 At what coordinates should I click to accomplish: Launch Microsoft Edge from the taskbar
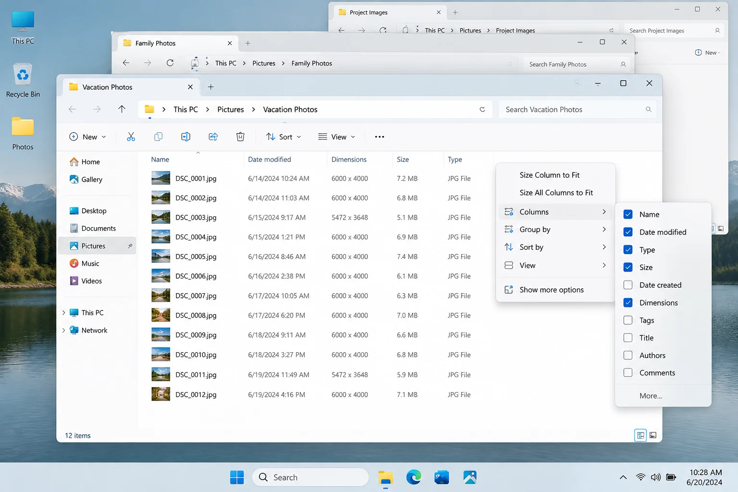(x=414, y=477)
